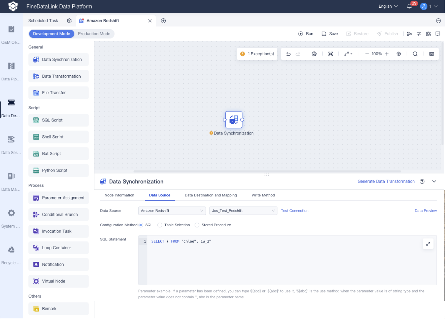Open Recycle bin sidebar icon

click(x=11, y=250)
